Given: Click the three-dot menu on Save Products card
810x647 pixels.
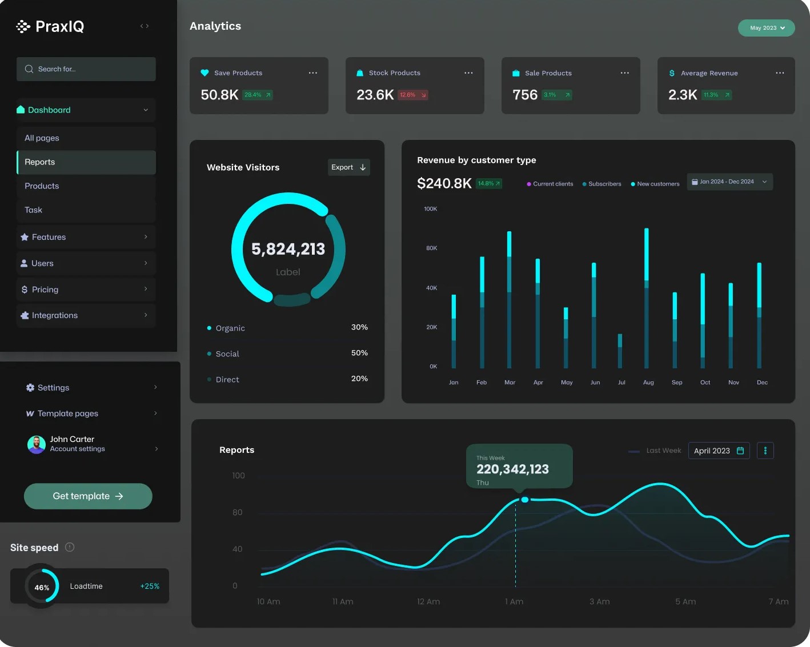Looking at the screenshot, I should coord(313,73).
